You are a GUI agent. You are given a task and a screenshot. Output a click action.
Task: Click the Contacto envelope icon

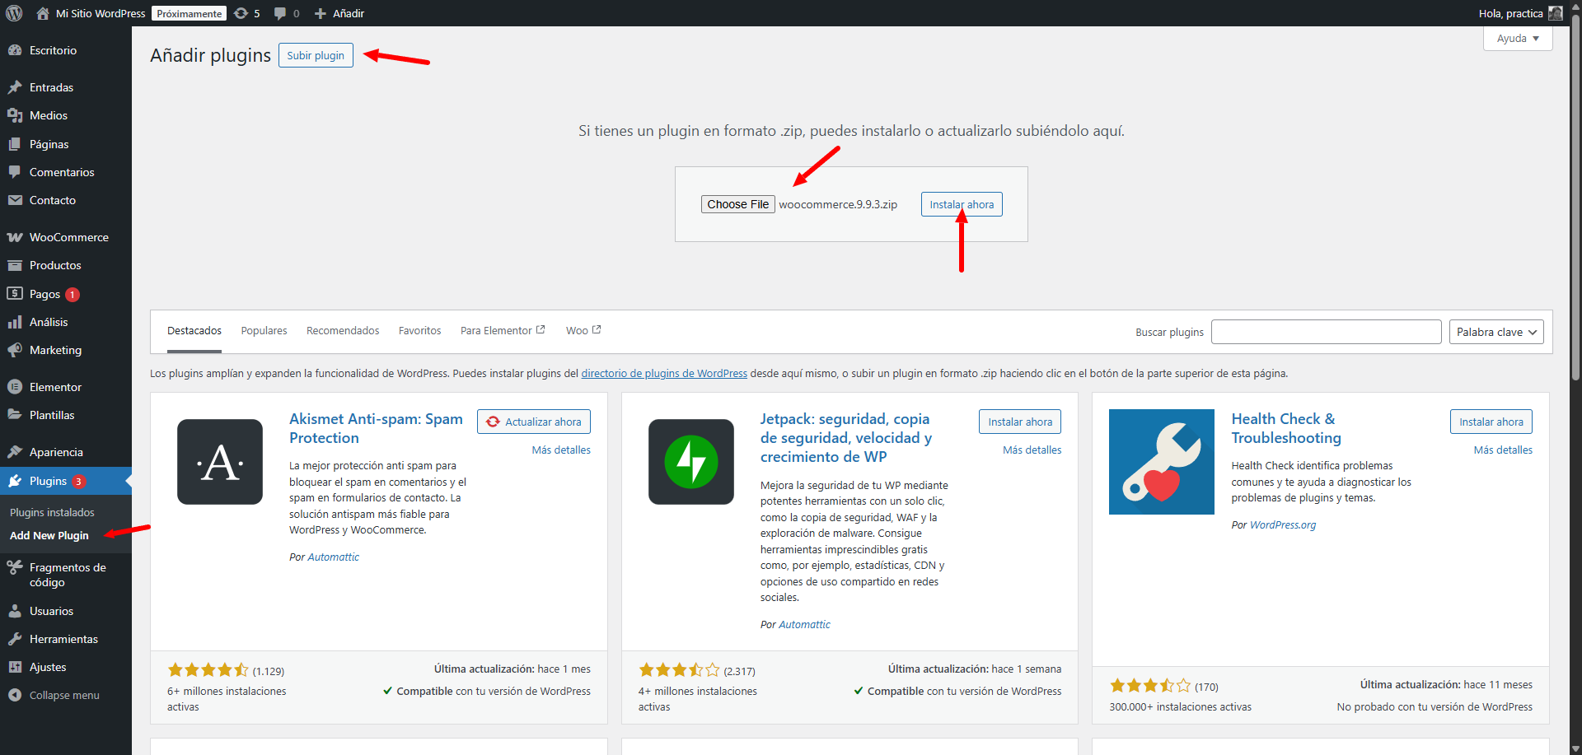(x=15, y=200)
